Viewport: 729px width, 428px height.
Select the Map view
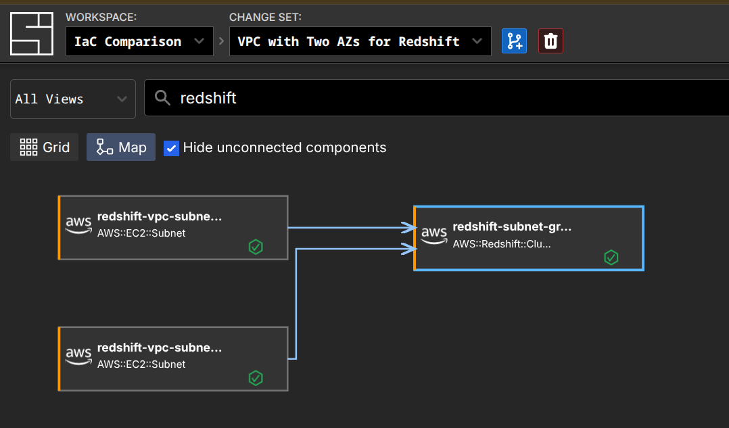[x=121, y=147]
